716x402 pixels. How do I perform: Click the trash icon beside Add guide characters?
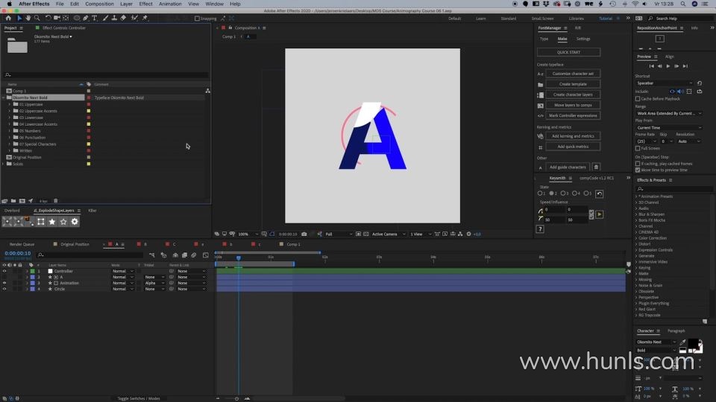(596, 167)
